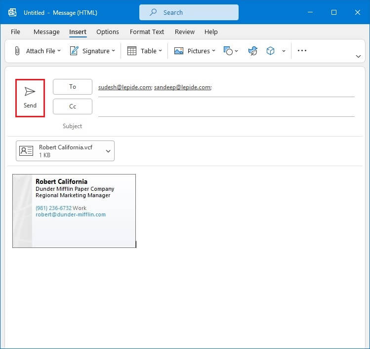Expand the attachment options dropdown arrow
370x349 pixels.
click(108, 151)
